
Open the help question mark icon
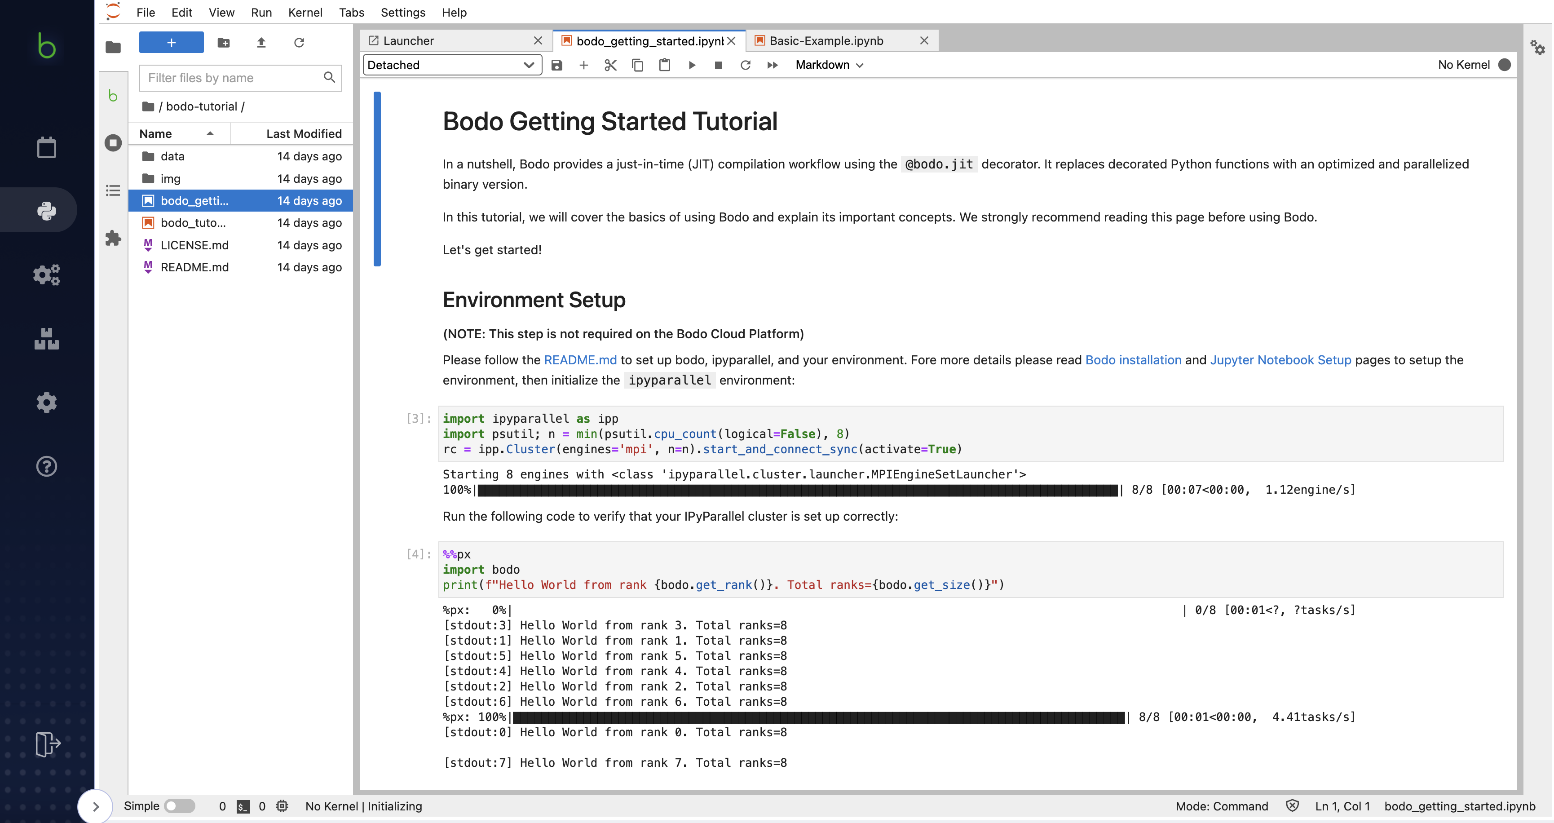pos(46,466)
